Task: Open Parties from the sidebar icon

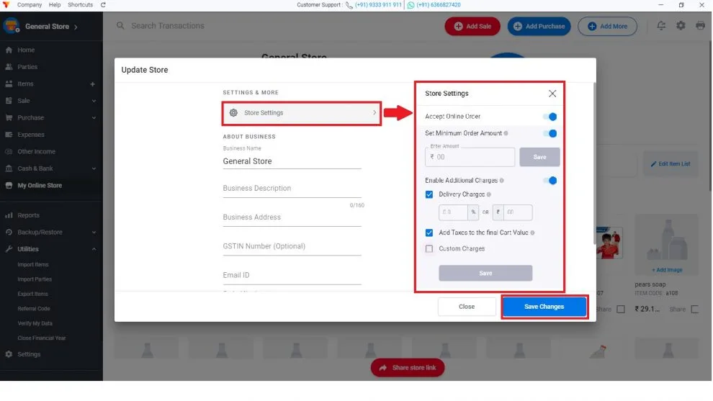Action: [9, 67]
